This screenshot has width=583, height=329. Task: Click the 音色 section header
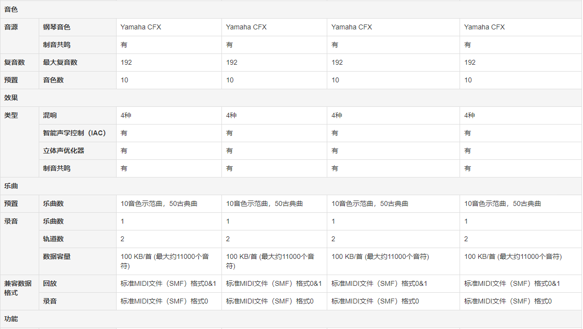[11, 9]
